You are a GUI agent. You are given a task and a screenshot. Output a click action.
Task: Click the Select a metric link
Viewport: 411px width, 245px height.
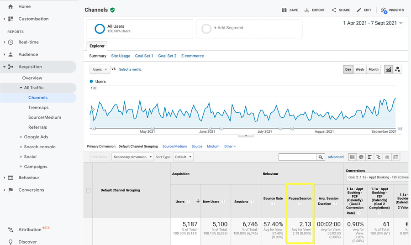point(130,69)
